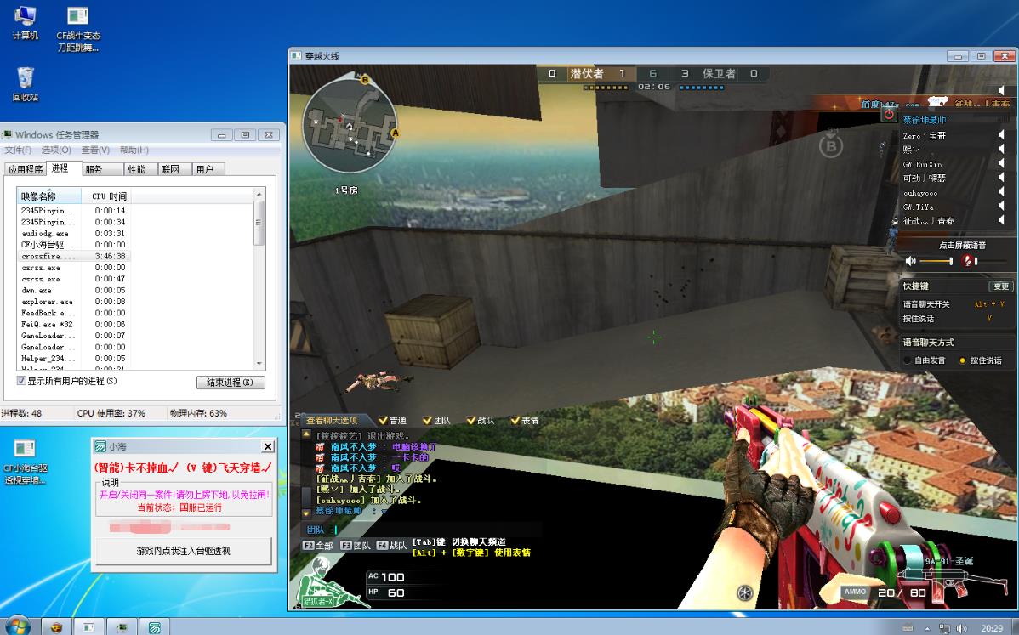Open the 选项(O) menu
This screenshot has height=635, width=1019.
[x=56, y=150]
